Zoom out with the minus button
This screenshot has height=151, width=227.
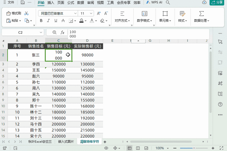(x=175, y=148)
